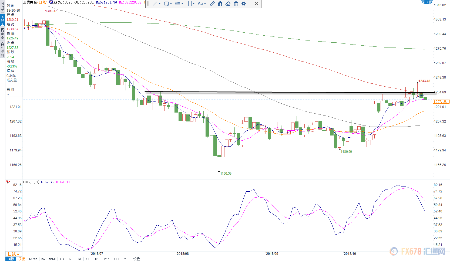
Task: Select the MA indicator tab
Action: point(43,259)
